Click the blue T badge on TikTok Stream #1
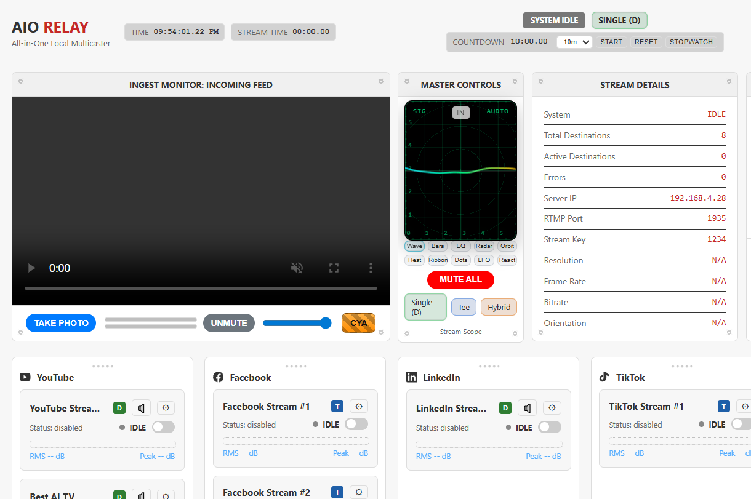Image resolution: width=751 pixels, height=499 pixels. click(x=723, y=406)
